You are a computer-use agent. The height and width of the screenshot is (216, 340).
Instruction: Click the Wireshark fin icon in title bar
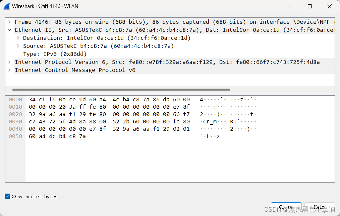[x=6, y=6]
